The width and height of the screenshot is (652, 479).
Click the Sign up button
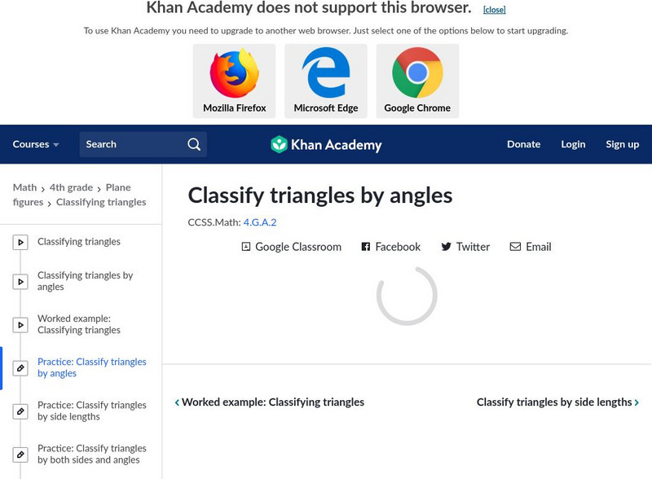coord(622,144)
